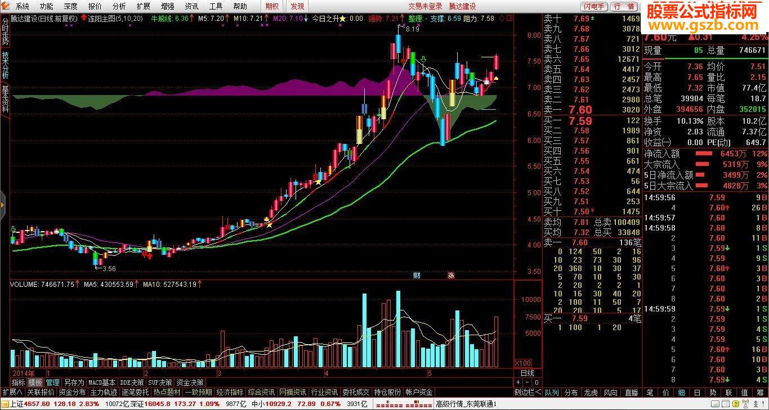Select the 价 price tab
This screenshot has width=769, height=410.
pyautogui.click(x=665, y=393)
